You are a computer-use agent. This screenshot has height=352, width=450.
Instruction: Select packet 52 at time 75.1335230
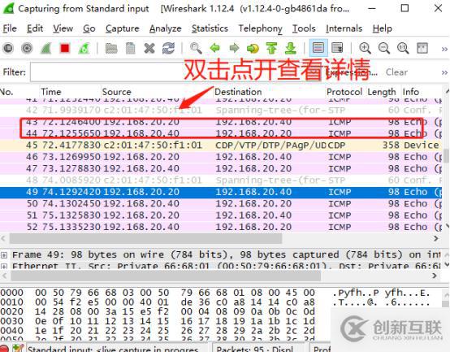[221, 227]
